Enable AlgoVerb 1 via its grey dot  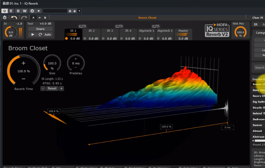(140, 38)
